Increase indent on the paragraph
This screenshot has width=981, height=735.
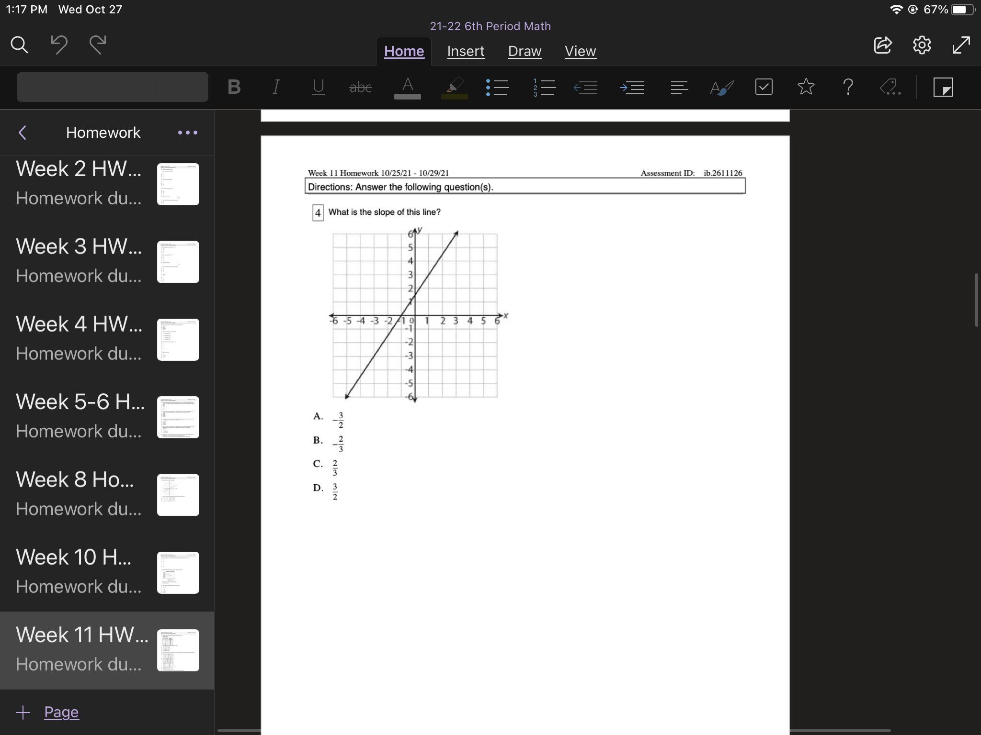click(x=632, y=87)
